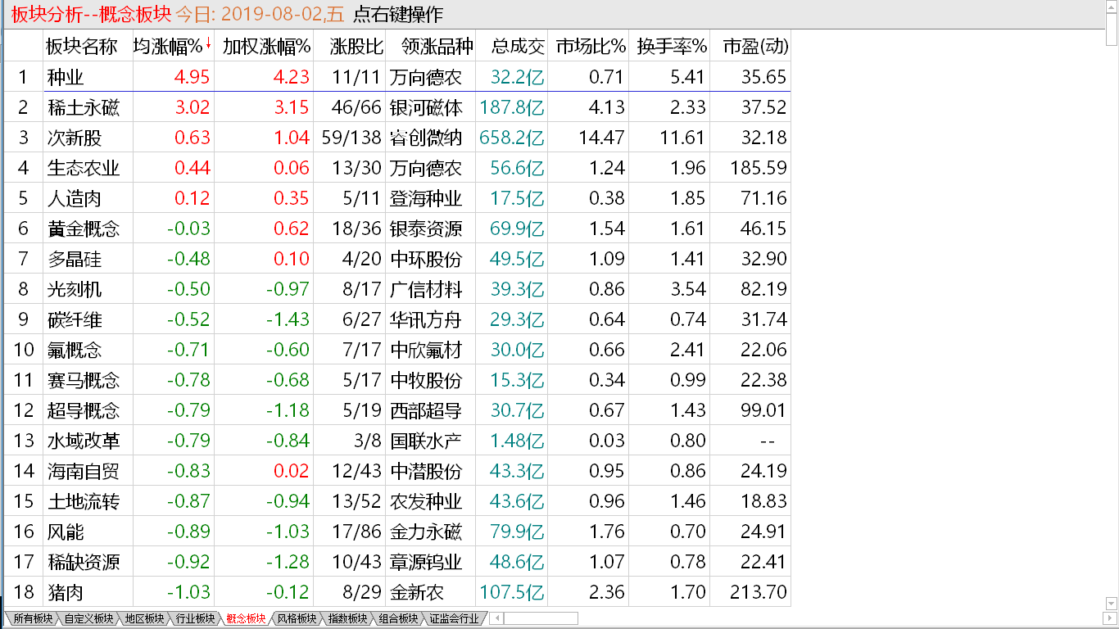
Task: Select the 生态农业 sector name
Action: pyautogui.click(x=84, y=168)
